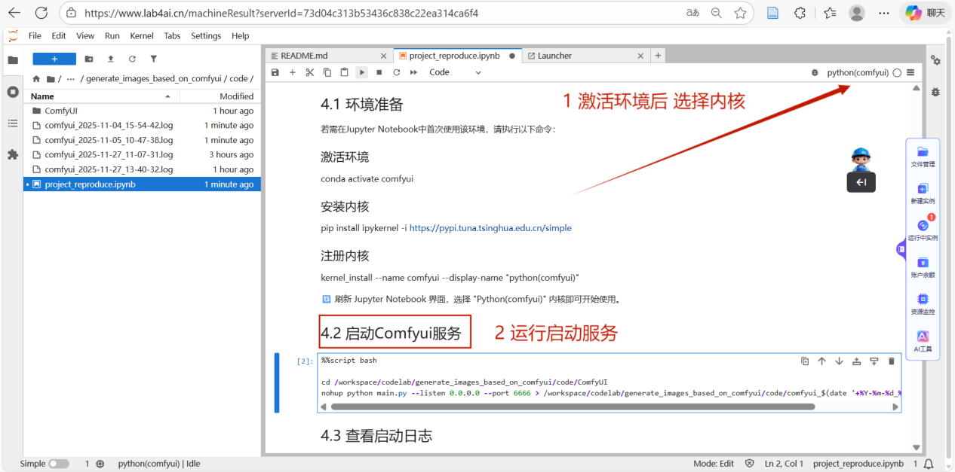This screenshot has width=955, height=472.
Task: Toggle Simple interface mode switch
Action: (x=59, y=464)
